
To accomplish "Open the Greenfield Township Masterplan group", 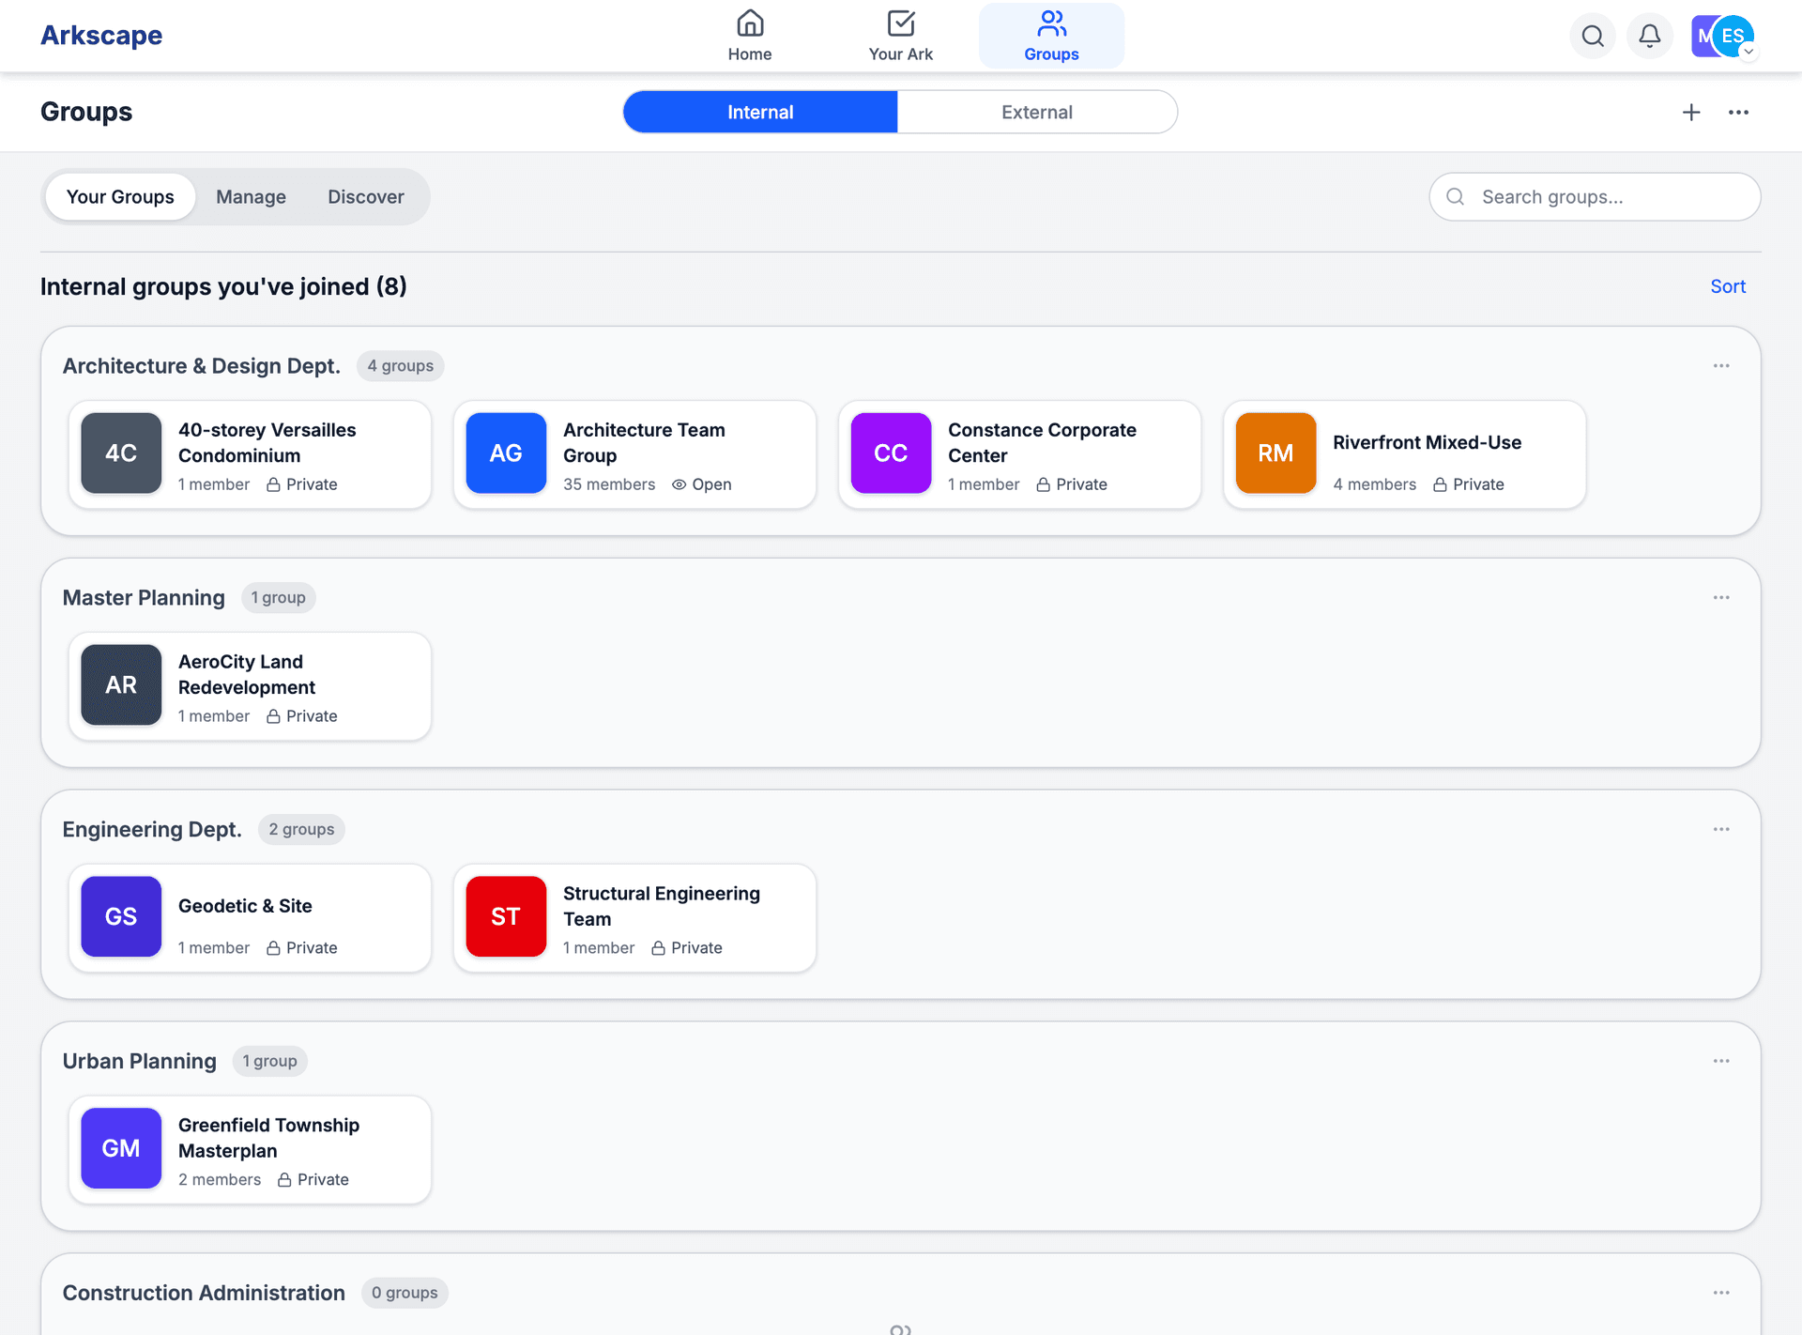I will click(x=250, y=1149).
